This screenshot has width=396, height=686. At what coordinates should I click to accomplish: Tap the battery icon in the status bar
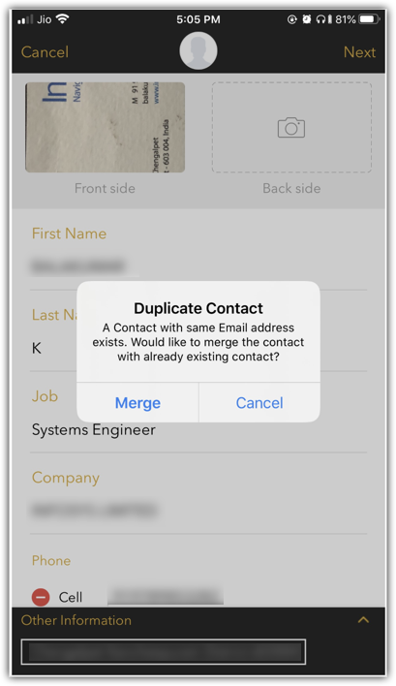[368, 19]
